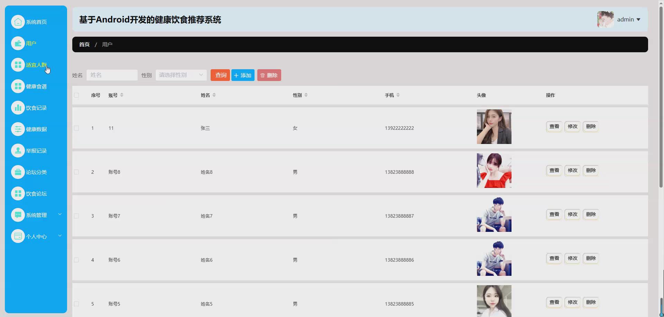Open the admin account dropdown arrow
Viewport: 664px width, 317px height.
(638, 20)
